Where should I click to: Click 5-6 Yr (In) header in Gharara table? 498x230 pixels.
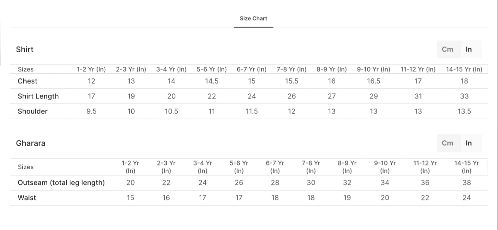239,167
